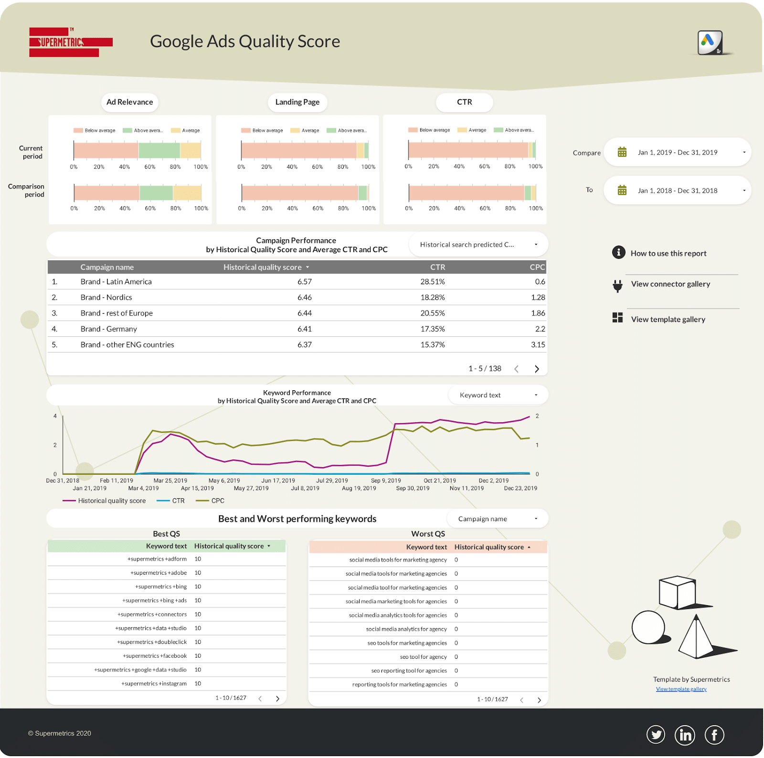
Task: Click keyword seo tool for agency
Action: click(424, 657)
